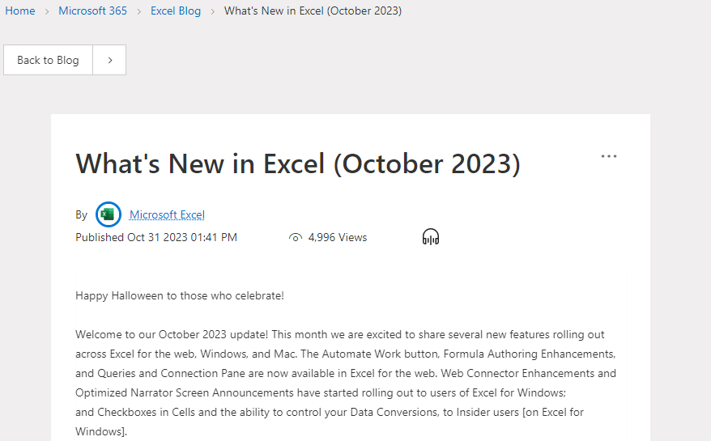
Task: Click the "4,996 Views" count text
Action: tap(338, 238)
